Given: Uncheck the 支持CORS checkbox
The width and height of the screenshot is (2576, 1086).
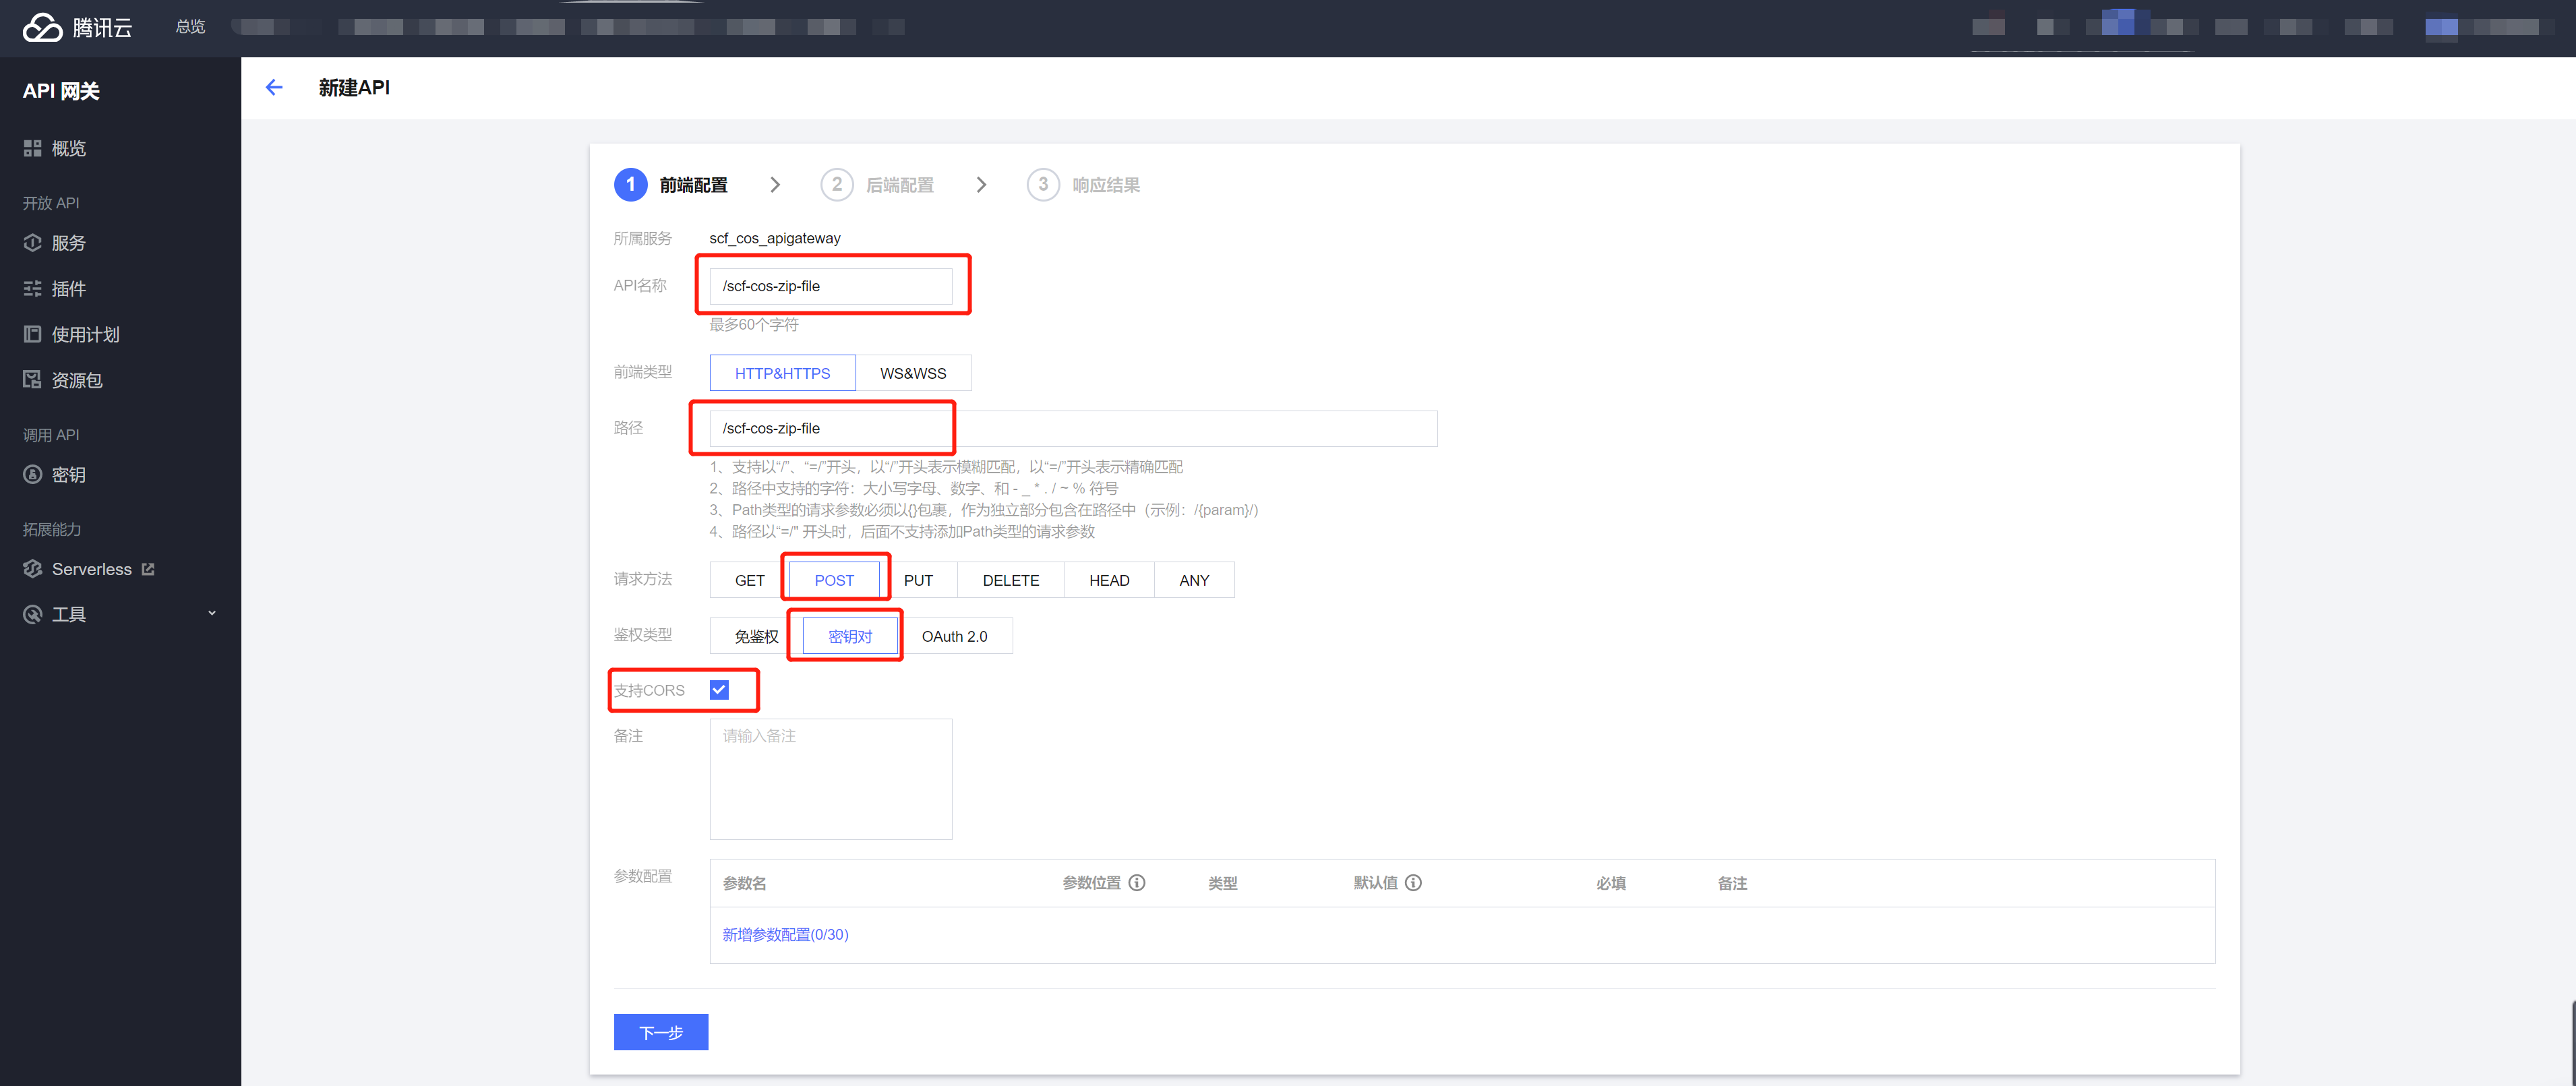Looking at the screenshot, I should [x=719, y=690].
